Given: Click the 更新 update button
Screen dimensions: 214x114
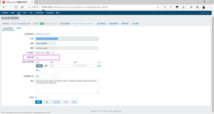Looking at the screenshot, I should coord(38,102).
